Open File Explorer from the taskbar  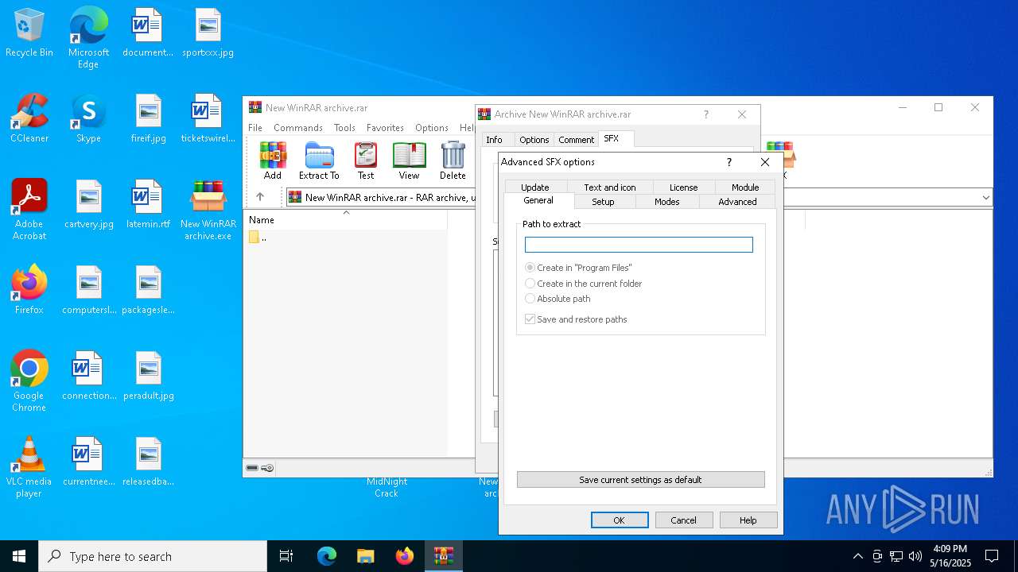tap(366, 556)
